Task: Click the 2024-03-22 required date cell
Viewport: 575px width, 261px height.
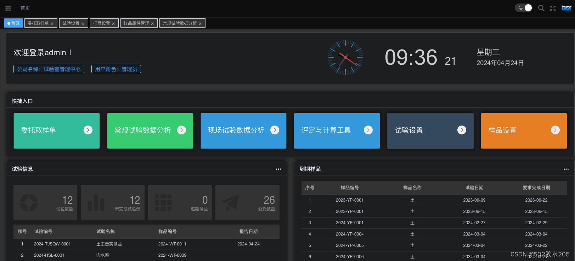Action: (x=536, y=245)
